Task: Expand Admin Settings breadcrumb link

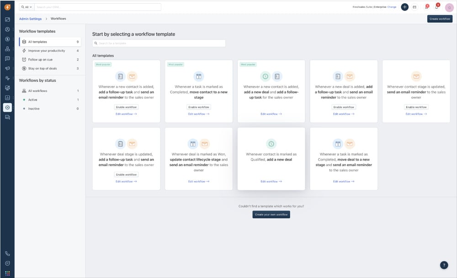Action: [x=30, y=19]
